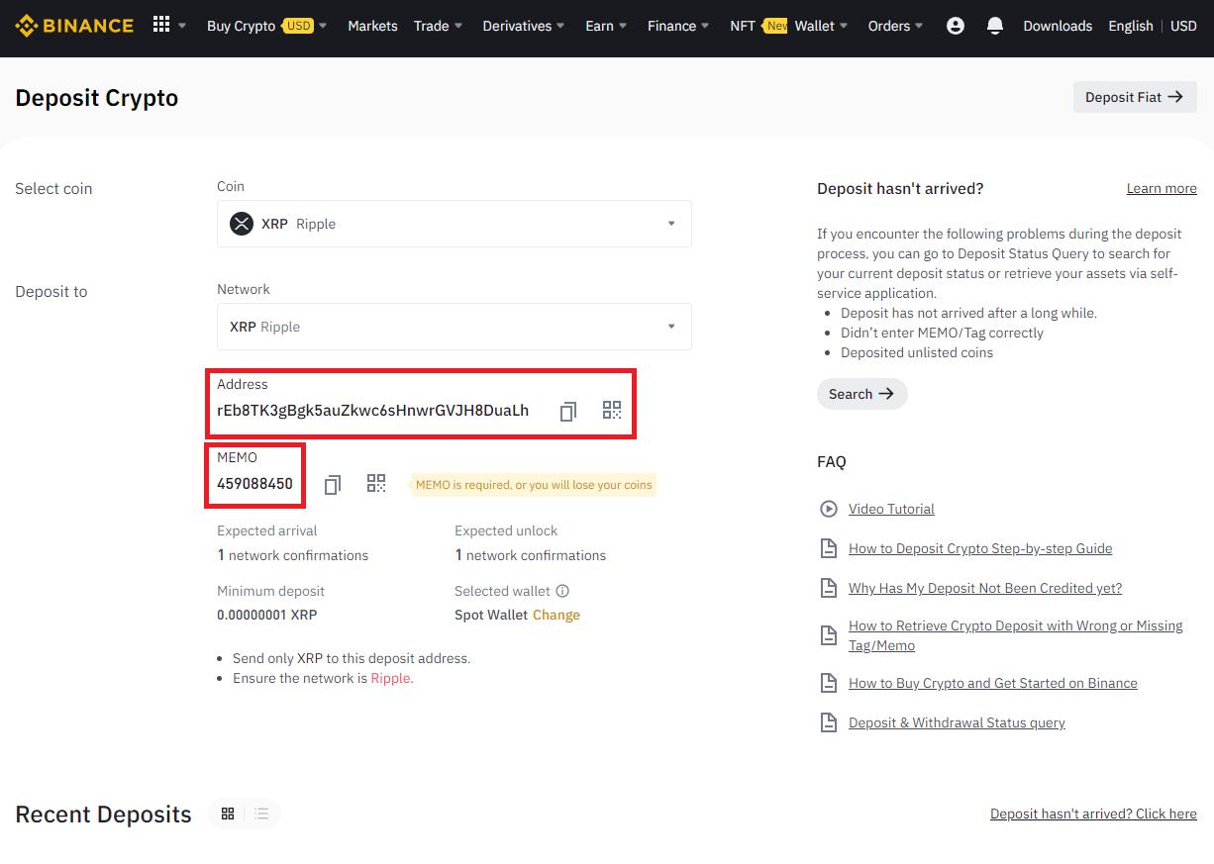1214x864 pixels.
Task: Open the Trade dropdown menu
Action: pyautogui.click(x=438, y=26)
